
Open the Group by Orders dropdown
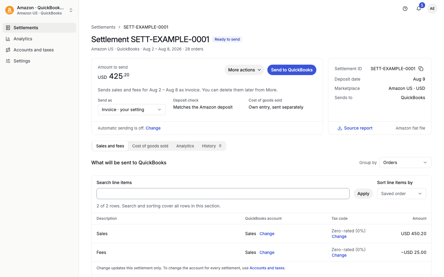pyautogui.click(x=405, y=163)
